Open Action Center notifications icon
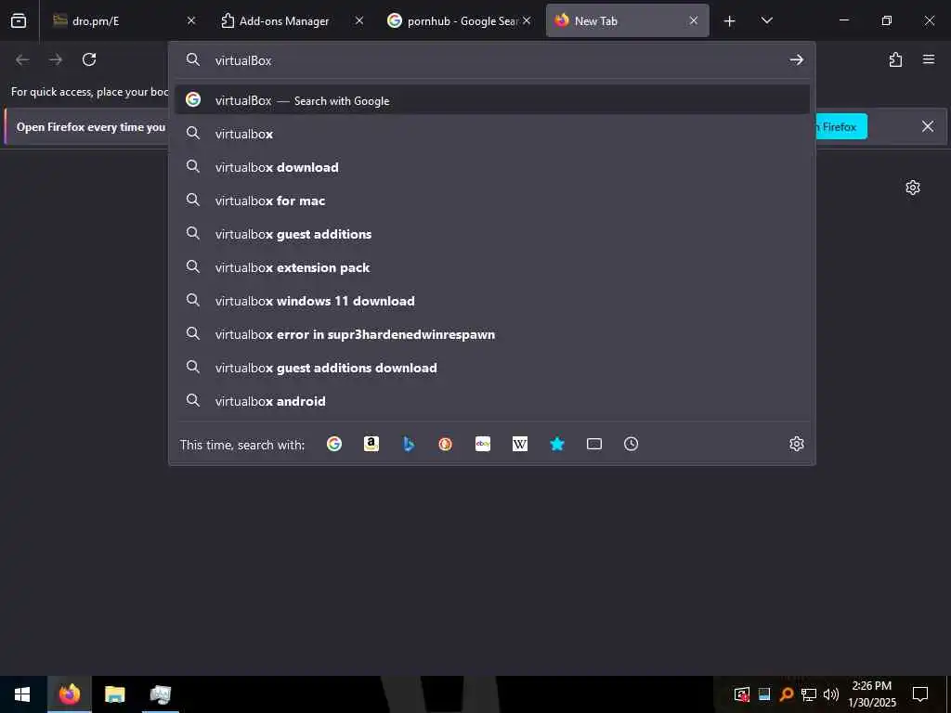Screen dimensions: 951x713 pos(920,694)
